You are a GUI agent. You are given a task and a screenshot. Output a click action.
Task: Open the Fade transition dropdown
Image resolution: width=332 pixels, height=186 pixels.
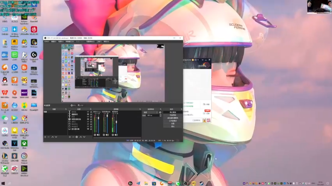[151, 112]
